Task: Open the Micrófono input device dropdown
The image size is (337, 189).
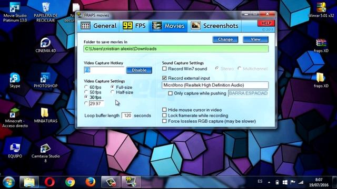Action: click(215, 85)
